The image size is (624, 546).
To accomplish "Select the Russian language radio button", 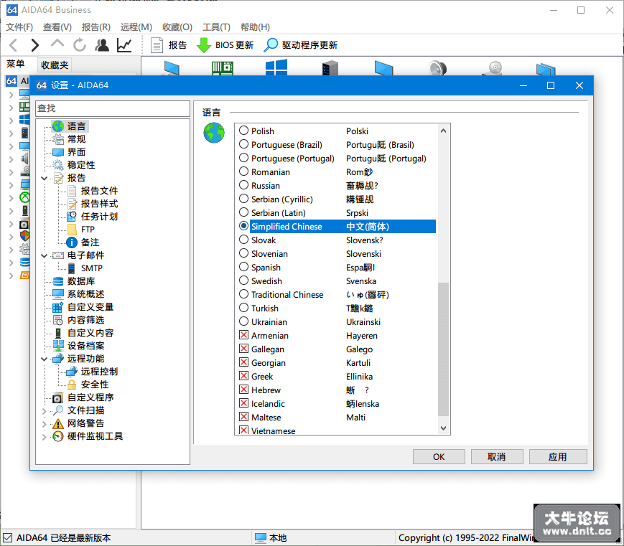I will [x=243, y=185].
